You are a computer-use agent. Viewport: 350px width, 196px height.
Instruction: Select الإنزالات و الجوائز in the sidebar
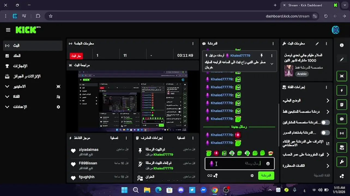point(32,76)
